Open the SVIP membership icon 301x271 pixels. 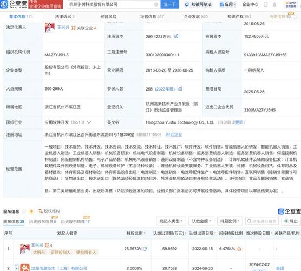coord(291,4)
